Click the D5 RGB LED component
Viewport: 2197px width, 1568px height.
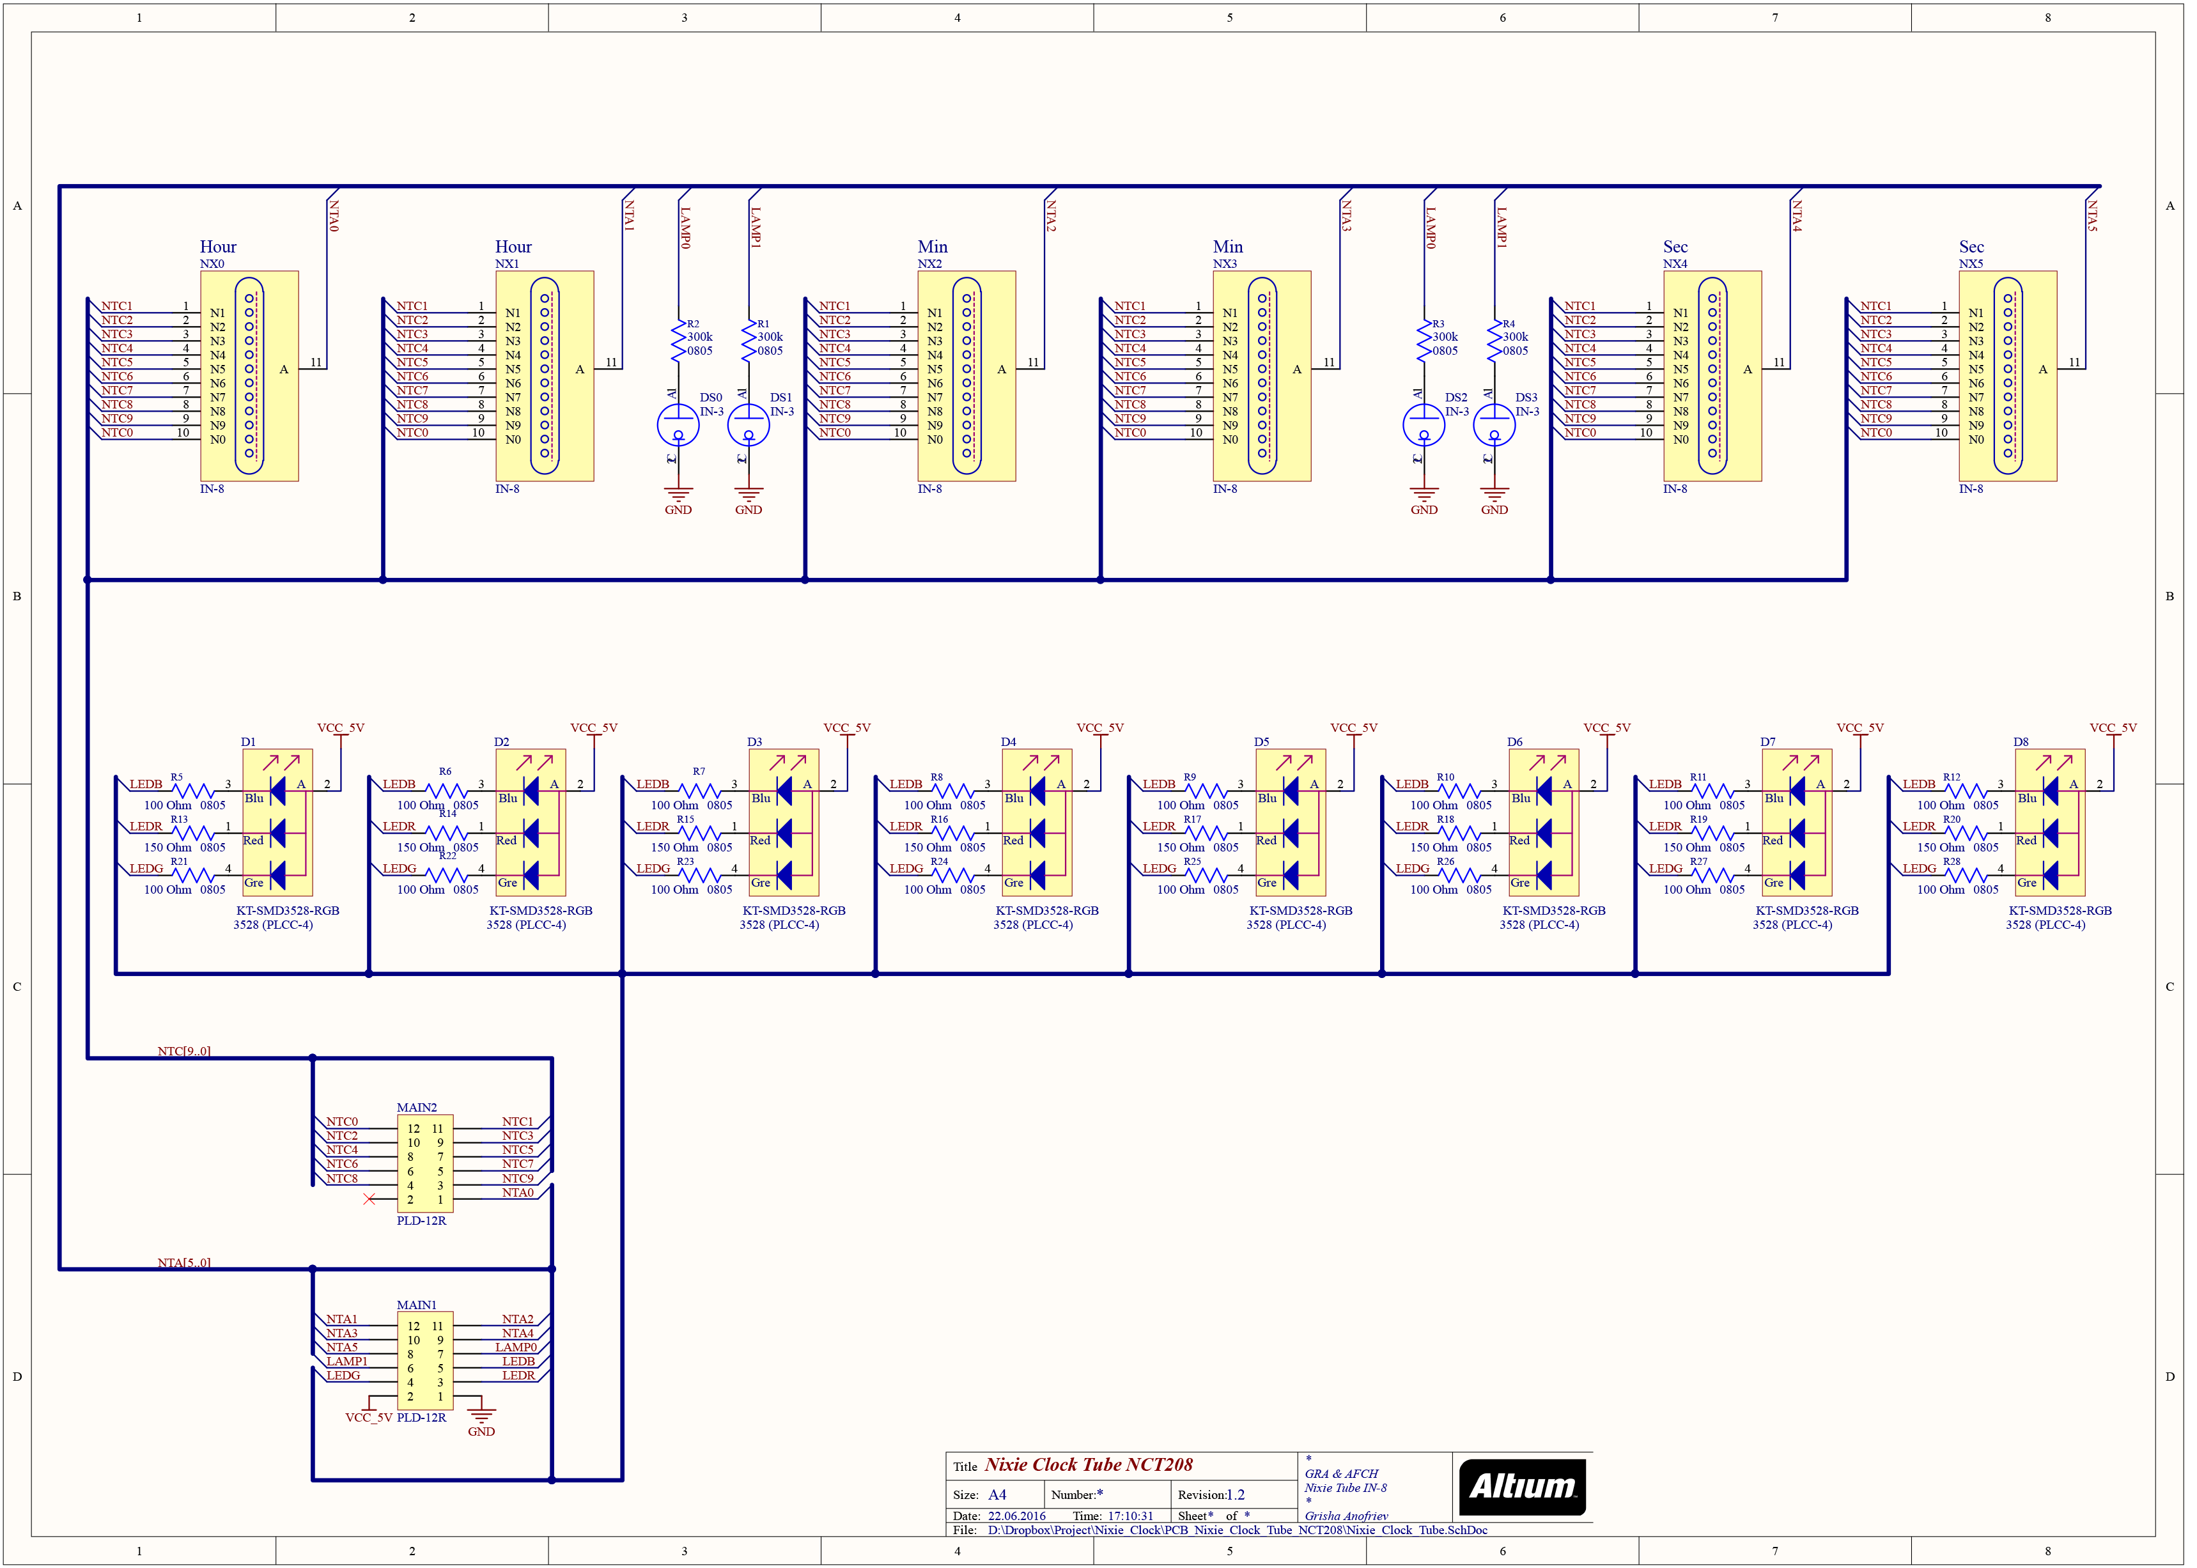point(1291,823)
